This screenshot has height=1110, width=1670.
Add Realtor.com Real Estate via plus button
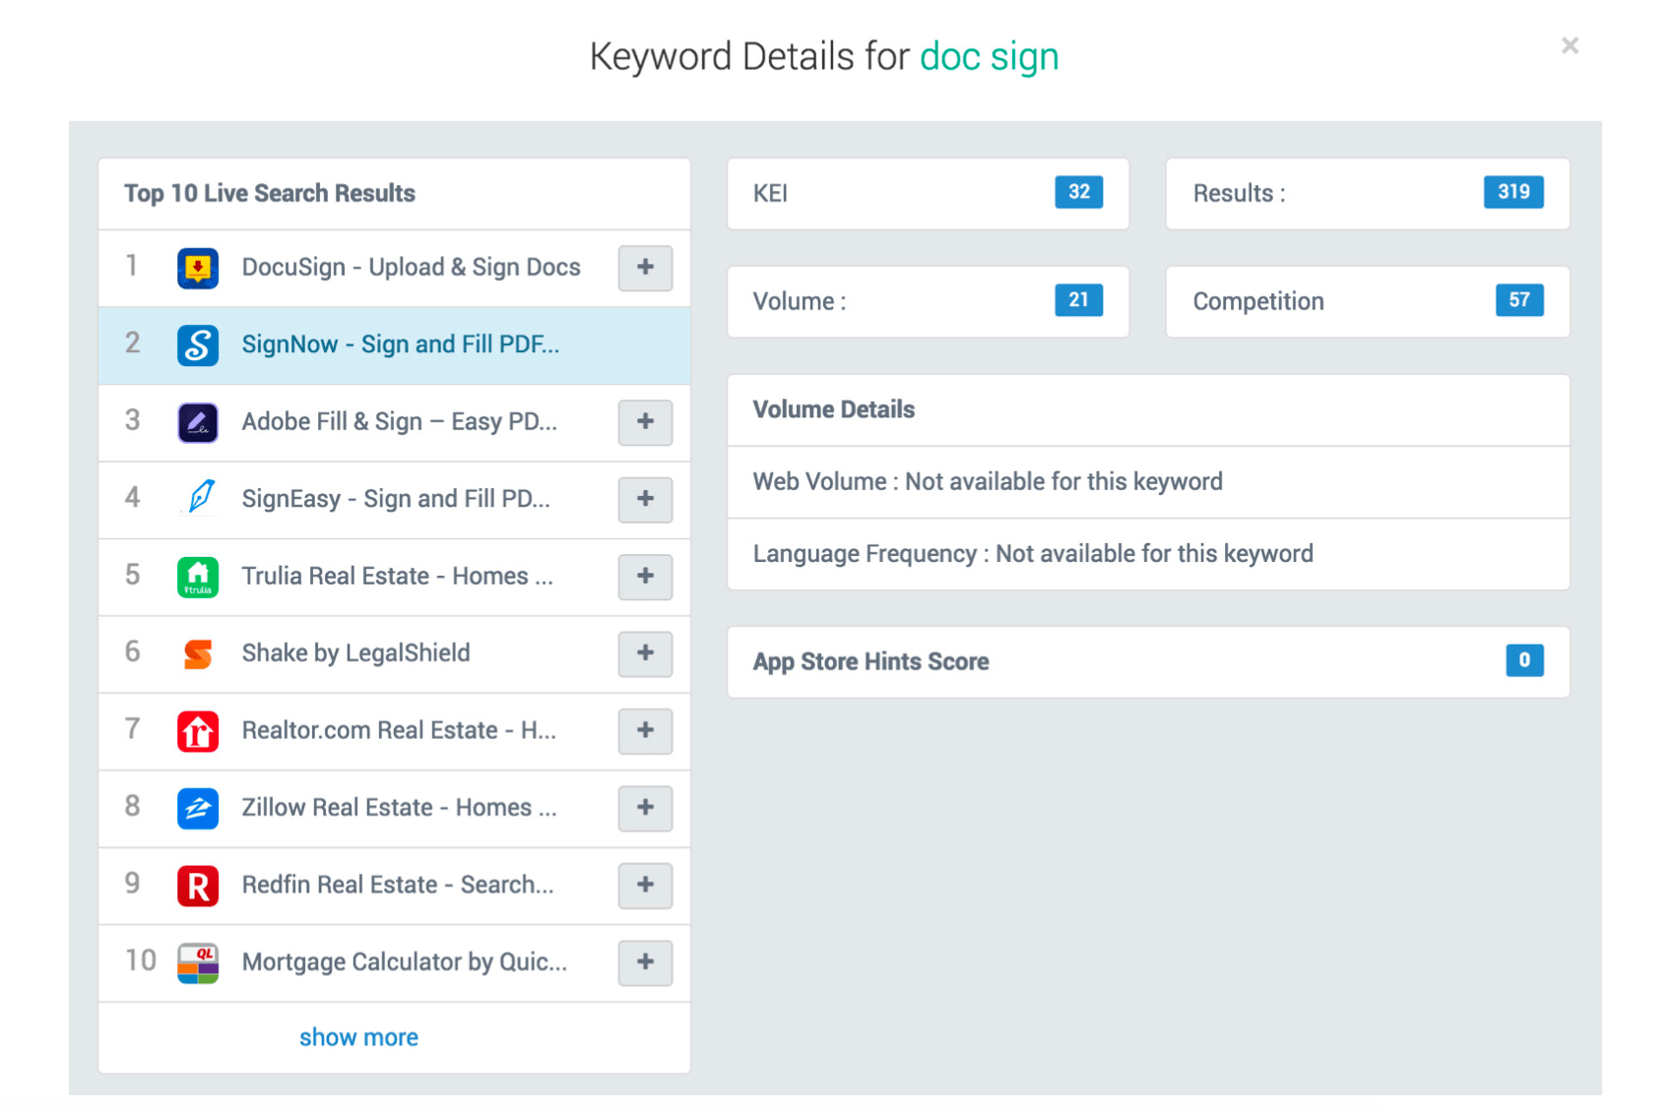(645, 731)
